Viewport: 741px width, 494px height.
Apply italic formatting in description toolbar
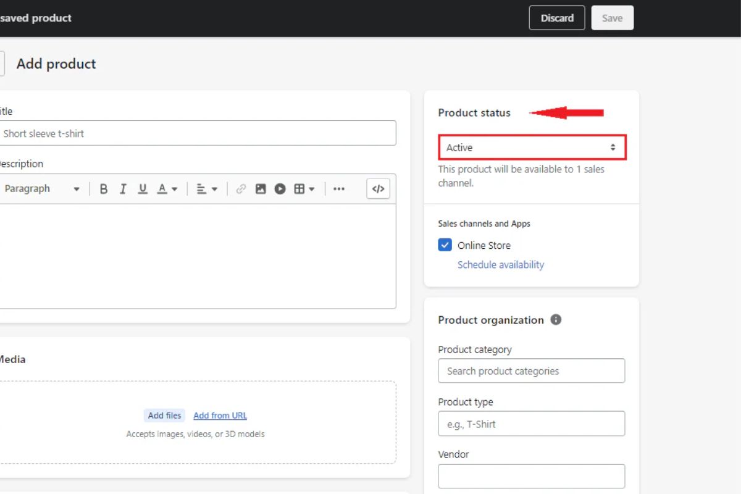pos(123,189)
